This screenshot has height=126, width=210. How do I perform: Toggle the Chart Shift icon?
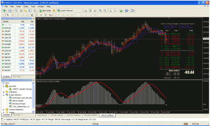[x=115, y=10]
